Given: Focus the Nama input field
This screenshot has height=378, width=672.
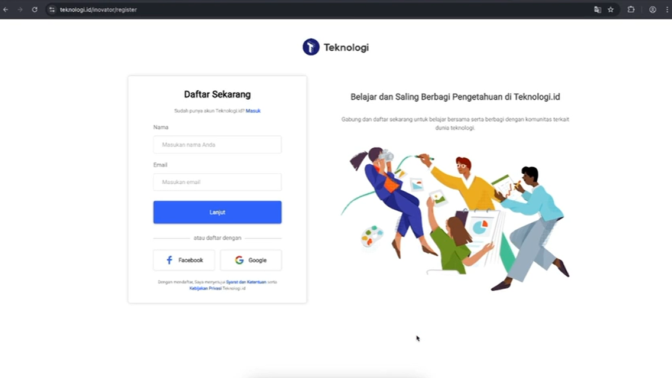Looking at the screenshot, I should [217, 145].
